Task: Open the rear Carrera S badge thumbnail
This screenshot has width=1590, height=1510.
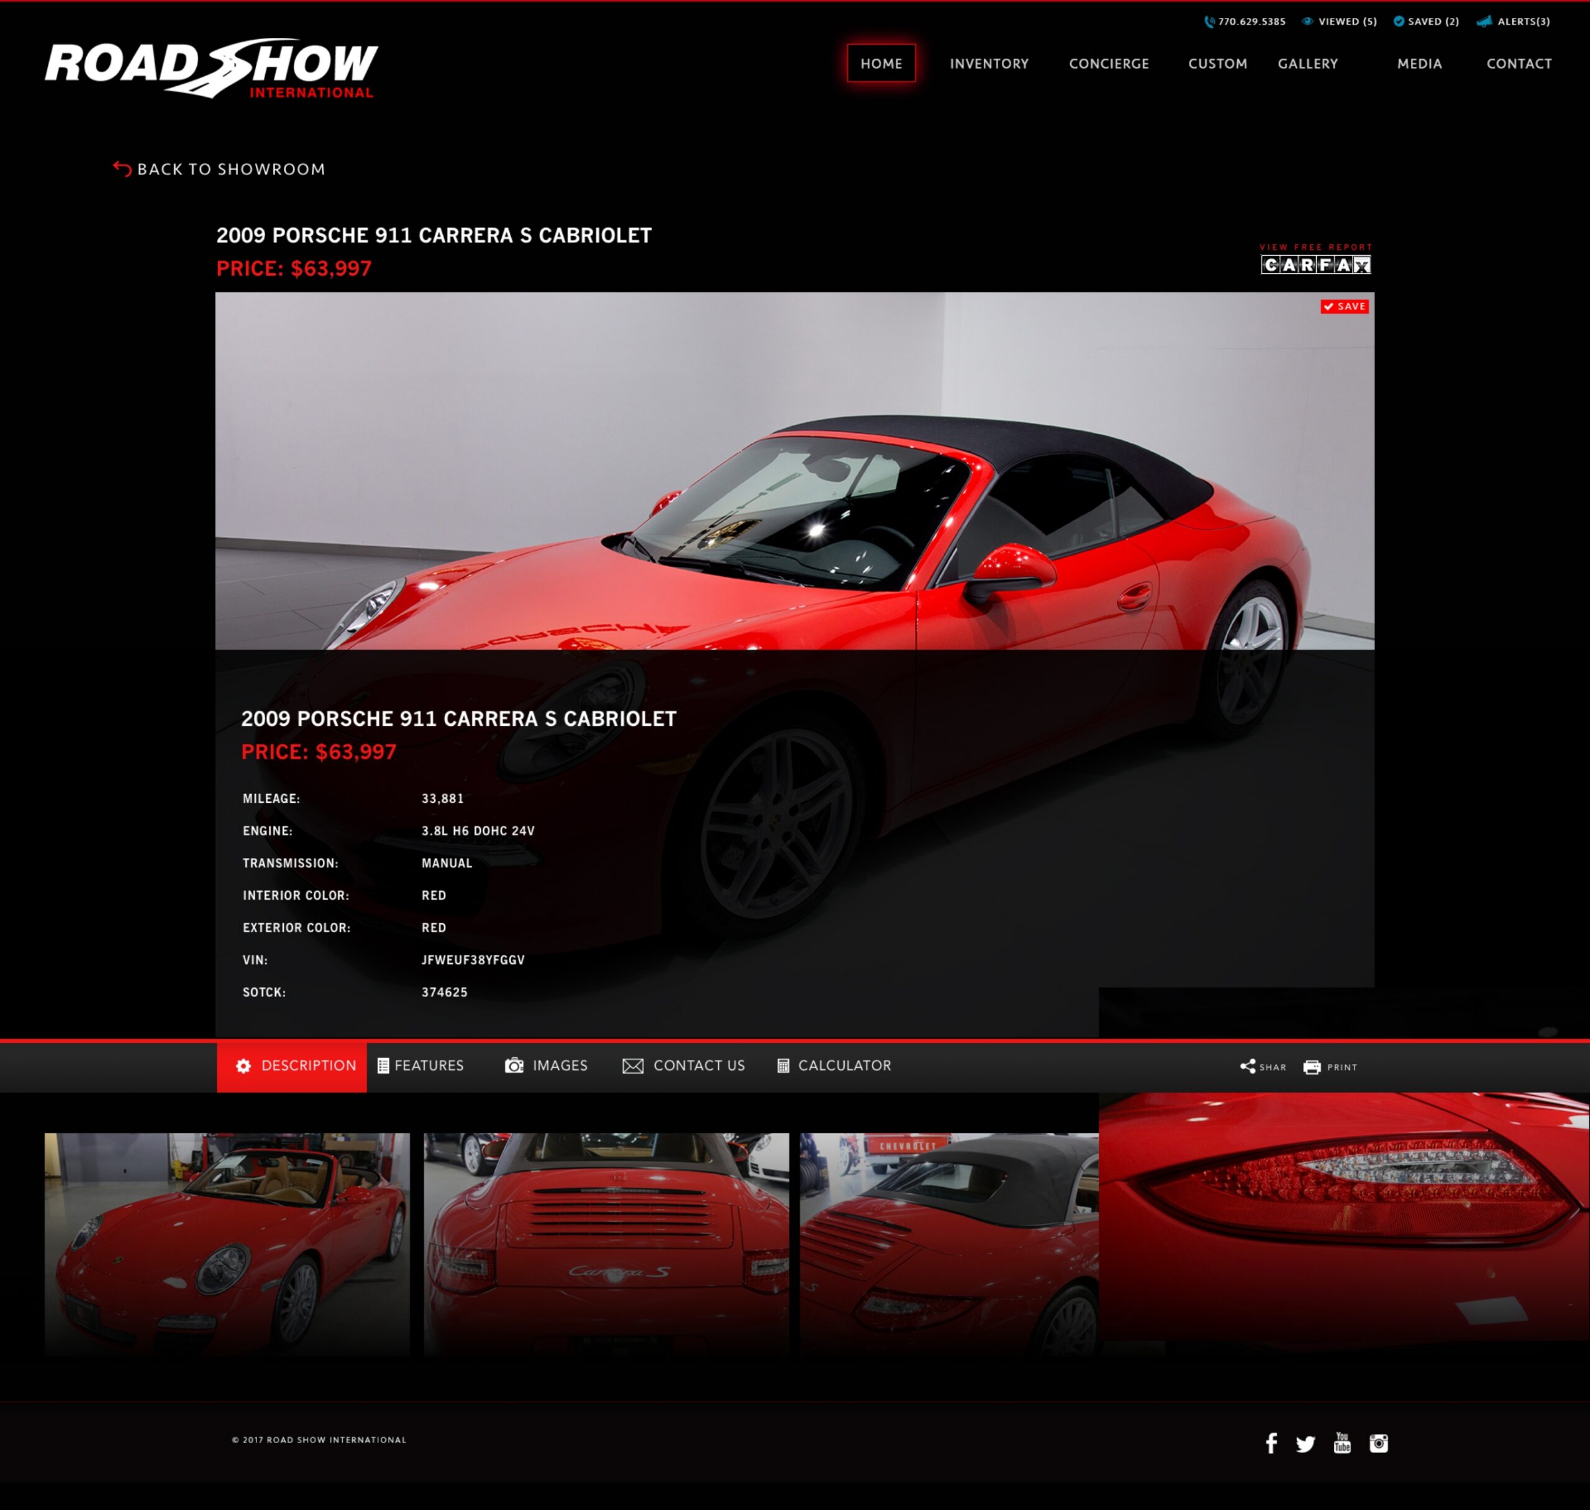Action: pyautogui.click(x=606, y=1244)
